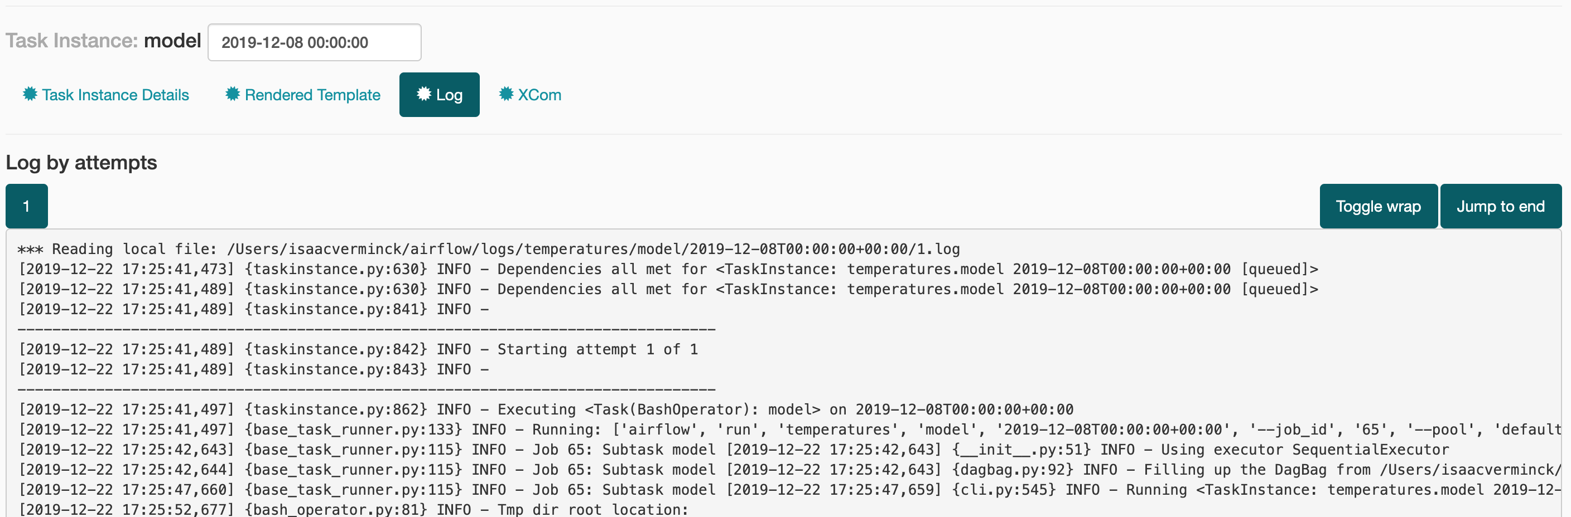
Task: Jump to end of the log
Action: pyautogui.click(x=1500, y=207)
